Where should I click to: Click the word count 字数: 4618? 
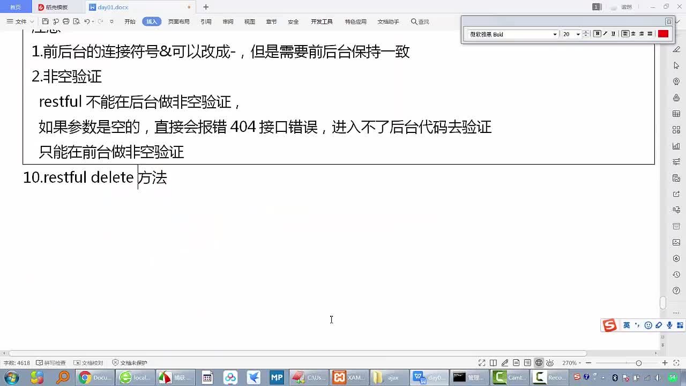pyautogui.click(x=17, y=363)
